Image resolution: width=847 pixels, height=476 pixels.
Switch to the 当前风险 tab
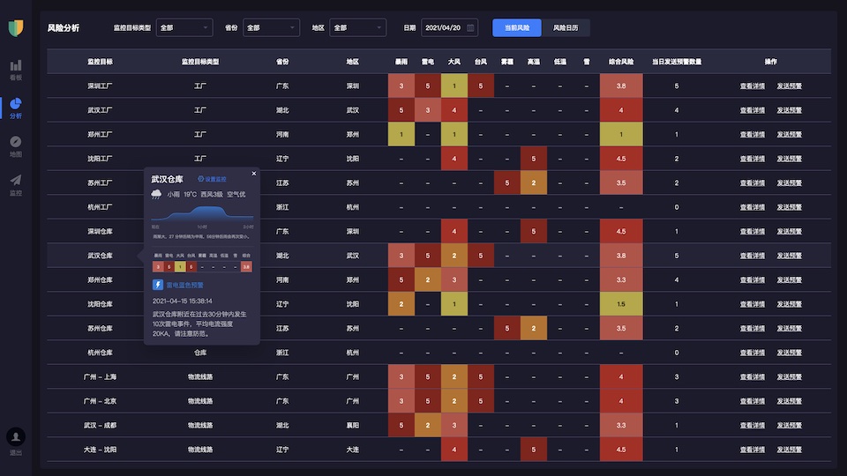click(517, 27)
